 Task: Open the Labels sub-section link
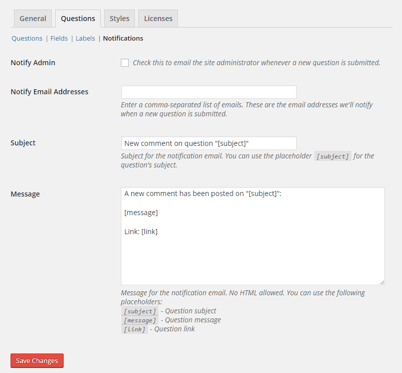click(x=85, y=38)
